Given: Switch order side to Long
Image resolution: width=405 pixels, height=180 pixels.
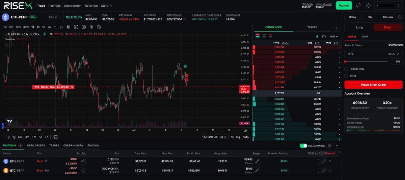Looking at the screenshot, I should point(359,28).
